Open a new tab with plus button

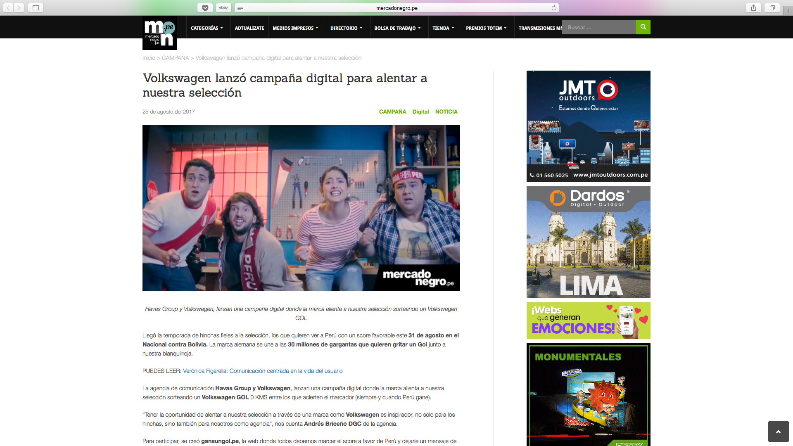(x=788, y=11)
